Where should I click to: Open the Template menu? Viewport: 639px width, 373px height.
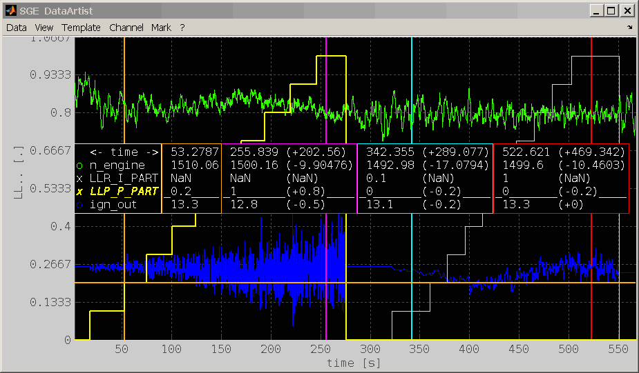click(x=81, y=28)
